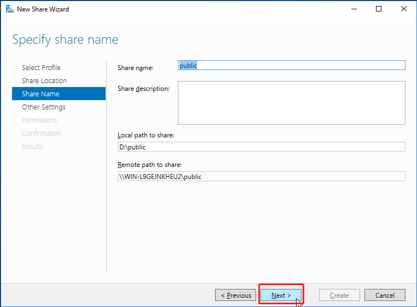This screenshot has height=307, width=417.
Task: Click the Specify share name heading
Action: (x=65, y=39)
